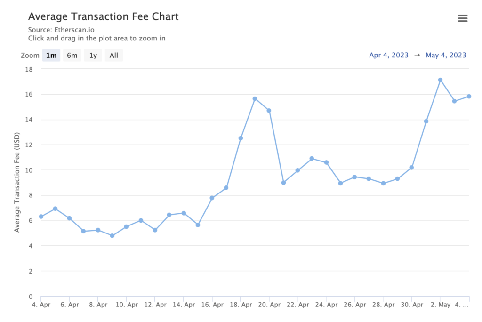This screenshot has width=482, height=322.
Task: Click the 1 May data point near 14 USD
Action: coord(426,121)
